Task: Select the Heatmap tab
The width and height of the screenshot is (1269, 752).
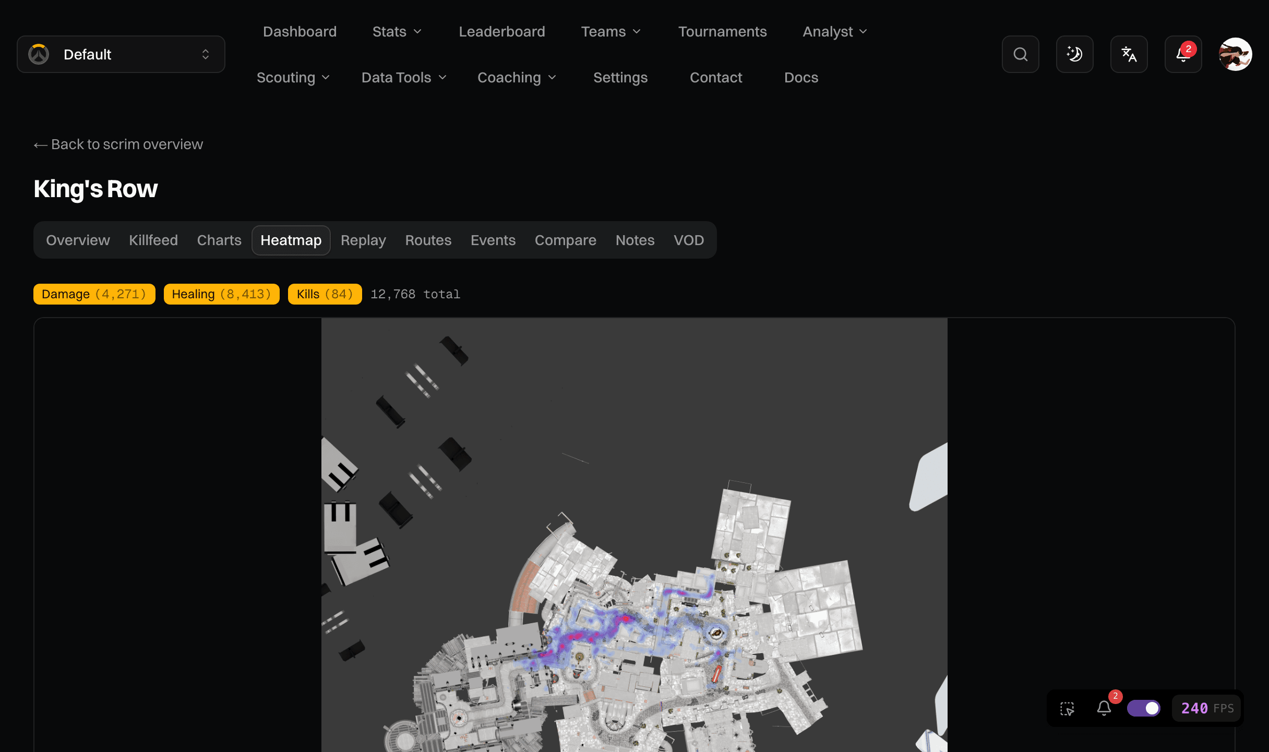Action: pyautogui.click(x=291, y=240)
